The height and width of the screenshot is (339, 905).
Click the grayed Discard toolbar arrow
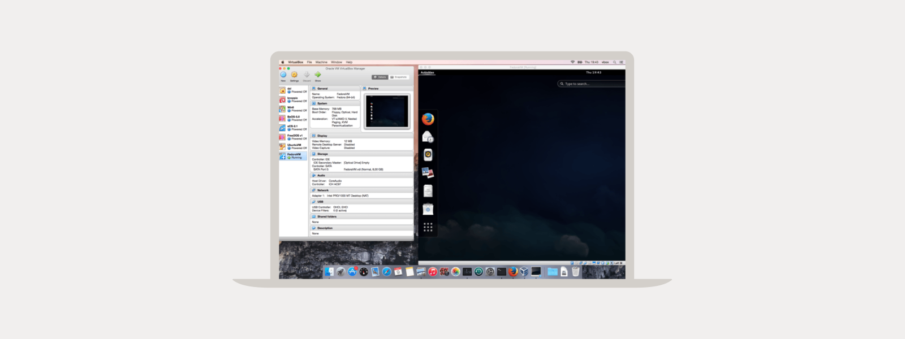tap(307, 75)
